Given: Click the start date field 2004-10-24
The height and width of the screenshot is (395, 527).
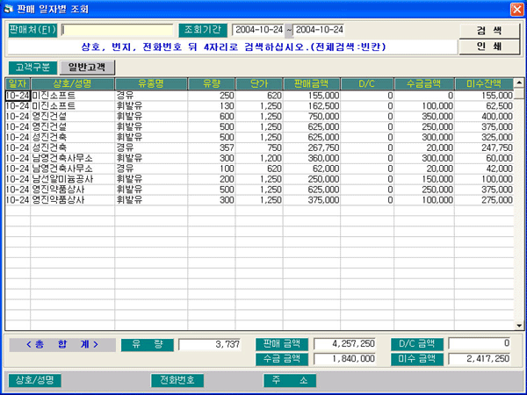Looking at the screenshot, I should (x=259, y=30).
